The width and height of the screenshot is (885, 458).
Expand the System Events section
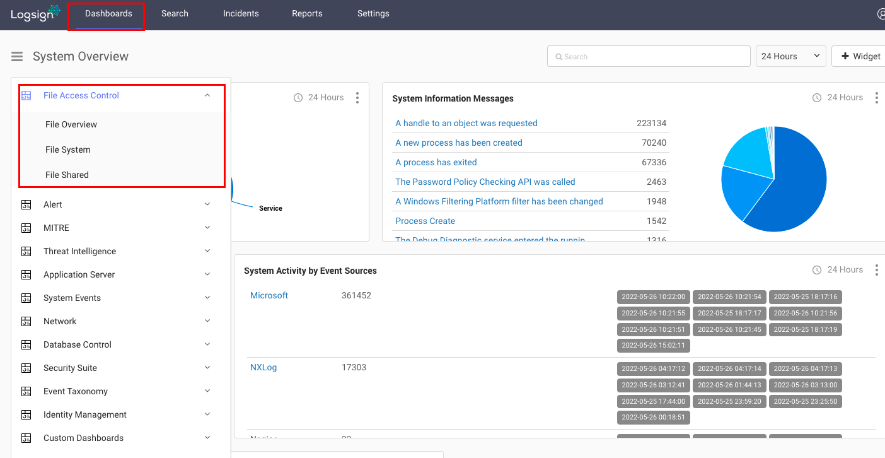coord(207,297)
